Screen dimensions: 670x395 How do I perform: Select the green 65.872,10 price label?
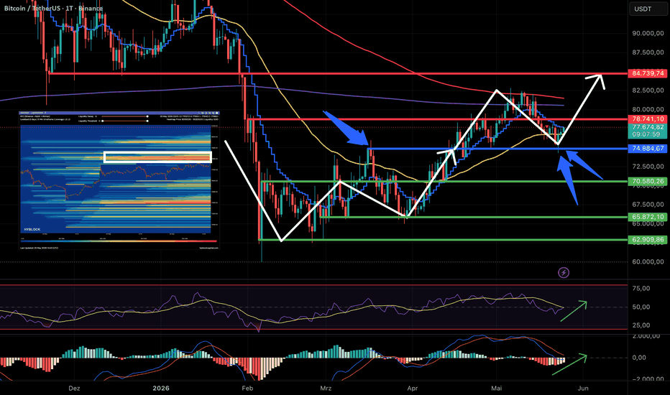(648, 217)
